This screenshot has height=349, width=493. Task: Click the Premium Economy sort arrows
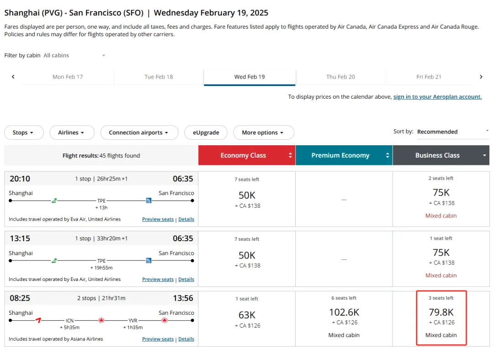388,155
